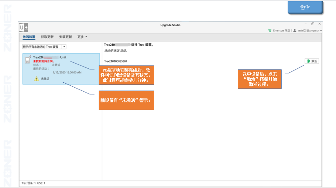Open the 获取更新 tab

coord(47,37)
